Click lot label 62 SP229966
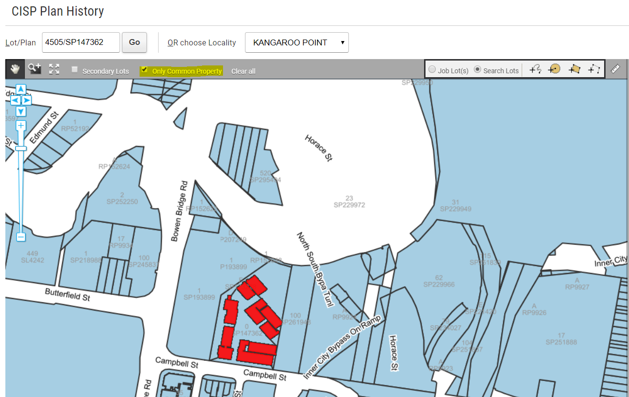Screen dimensions: 629x397 pos(439,281)
